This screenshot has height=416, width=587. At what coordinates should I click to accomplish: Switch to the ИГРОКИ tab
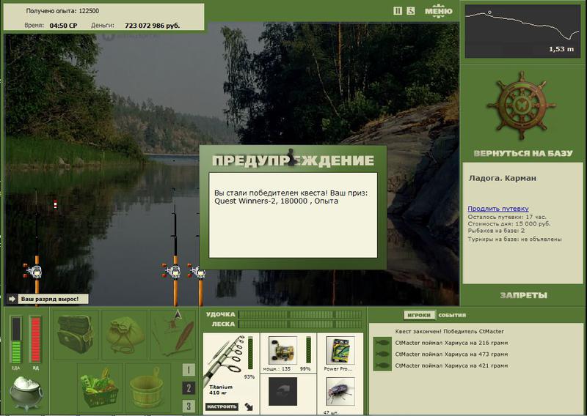point(419,315)
